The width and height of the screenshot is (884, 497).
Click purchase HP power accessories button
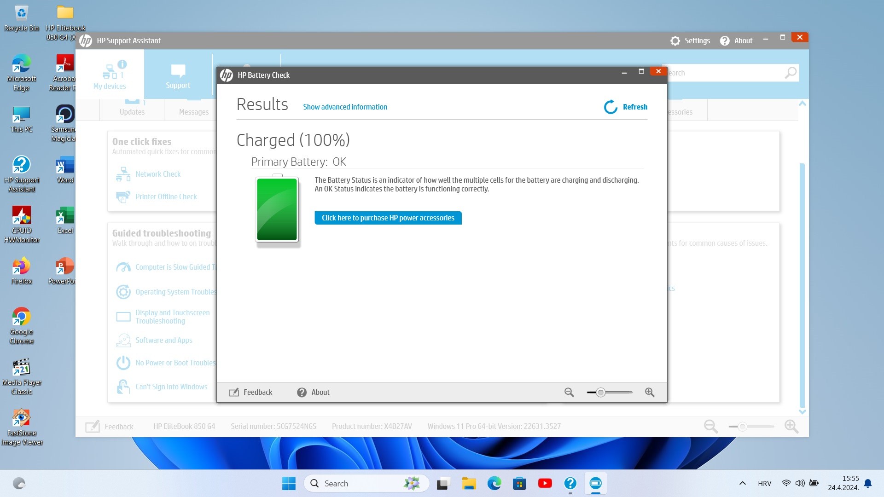click(388, 218)
